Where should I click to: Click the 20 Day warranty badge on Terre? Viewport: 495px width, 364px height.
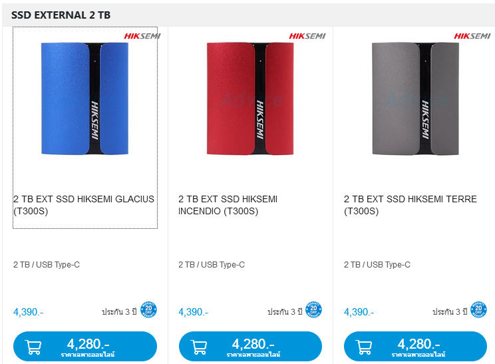(x=478, y=309)
